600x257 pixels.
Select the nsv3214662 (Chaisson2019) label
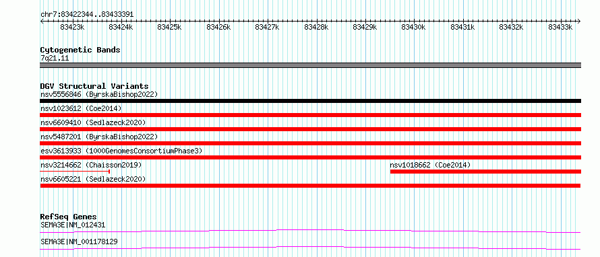pos(91,165)
